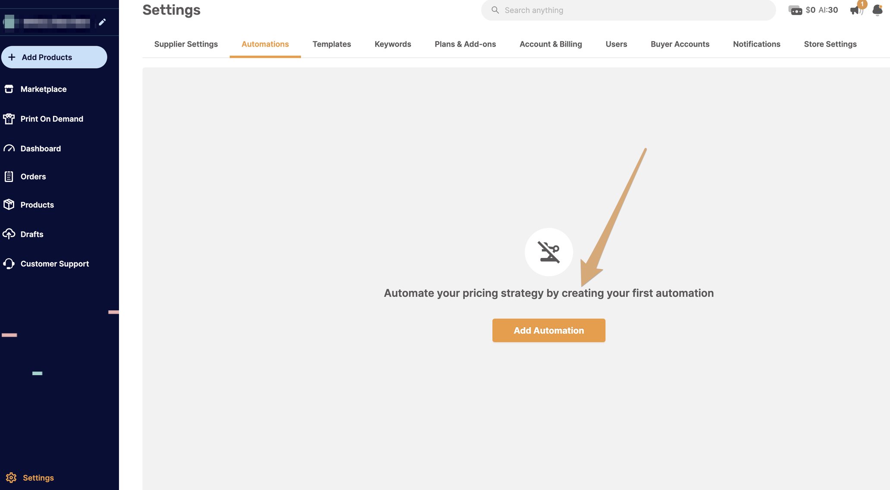Switch to the Templates tab
This screenshot has height=490, width=890.
[332, 44]
